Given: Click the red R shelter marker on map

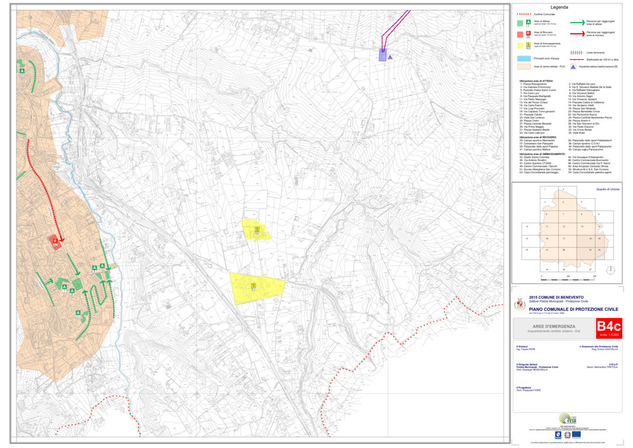Looking at the screenshot, I should click(55, 240).
